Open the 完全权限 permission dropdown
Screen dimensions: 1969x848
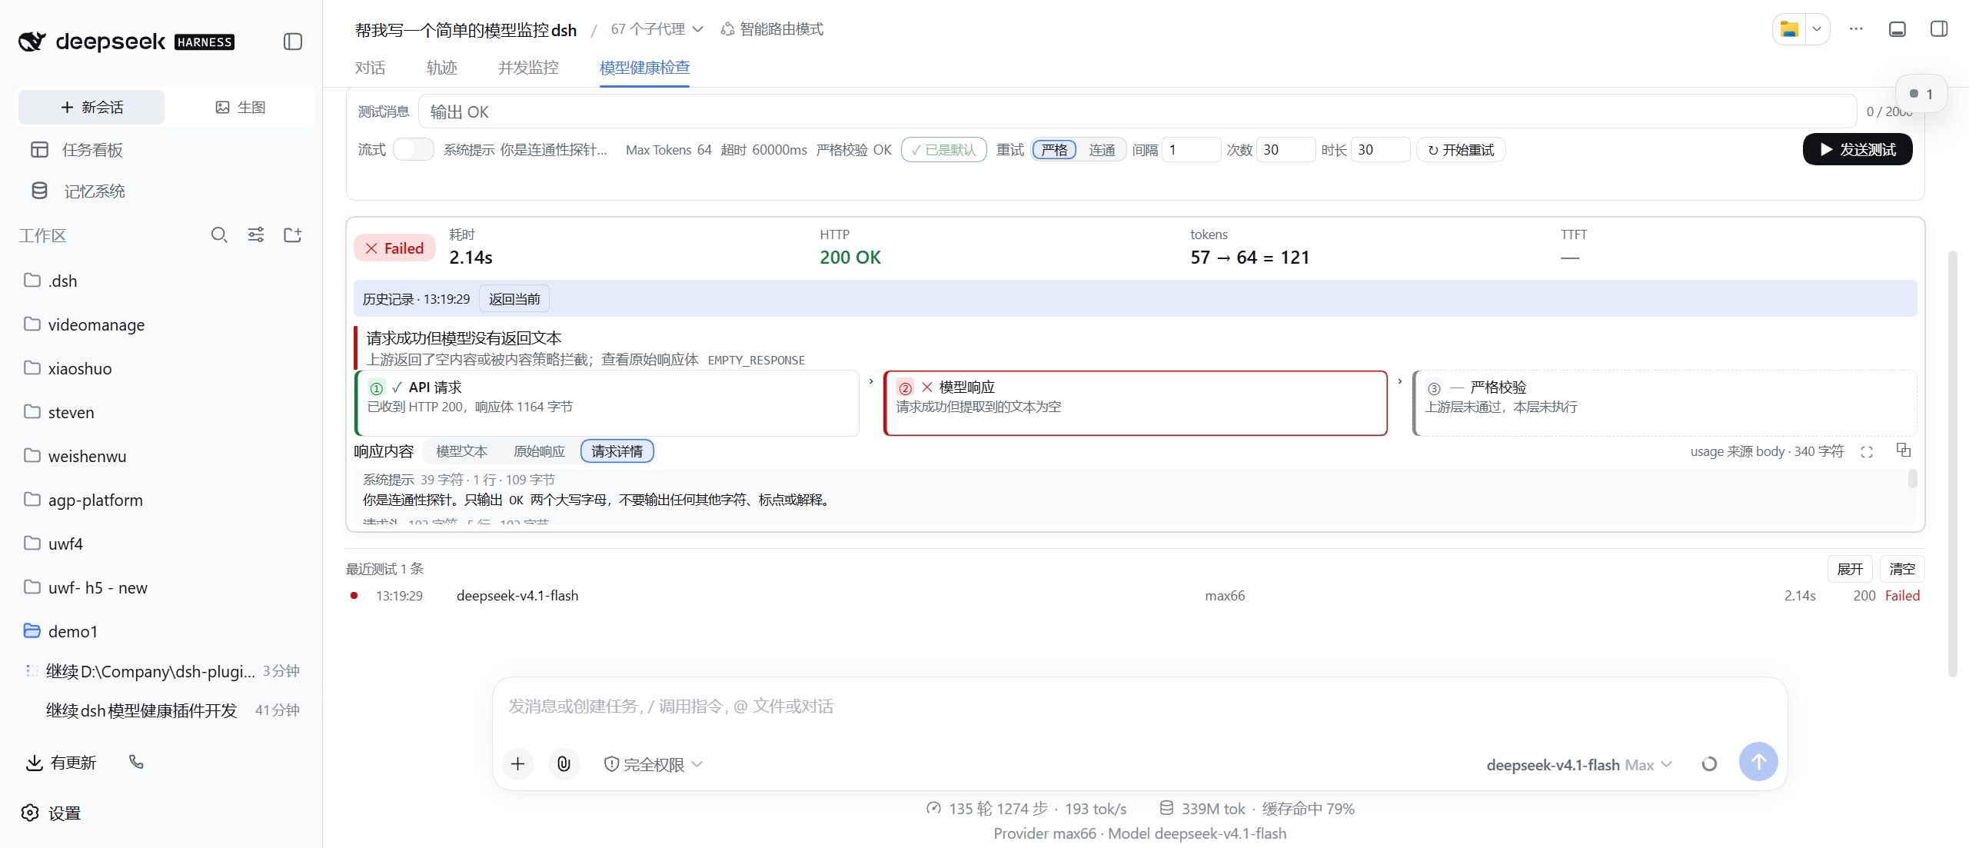point(653,764)
